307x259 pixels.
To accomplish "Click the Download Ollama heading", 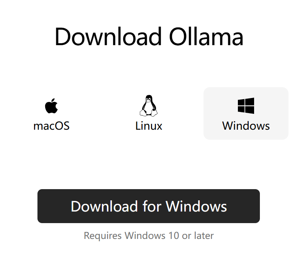I will (x=149, y=37).
